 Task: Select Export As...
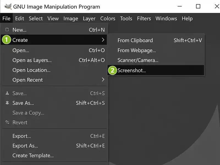point(54,146)
